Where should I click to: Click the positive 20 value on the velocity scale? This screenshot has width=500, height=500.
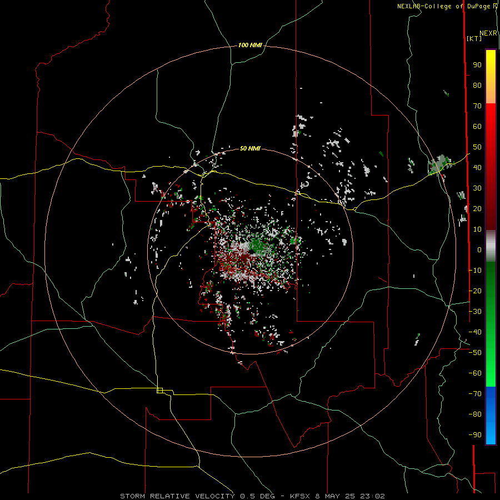click(x=477, y=208)
